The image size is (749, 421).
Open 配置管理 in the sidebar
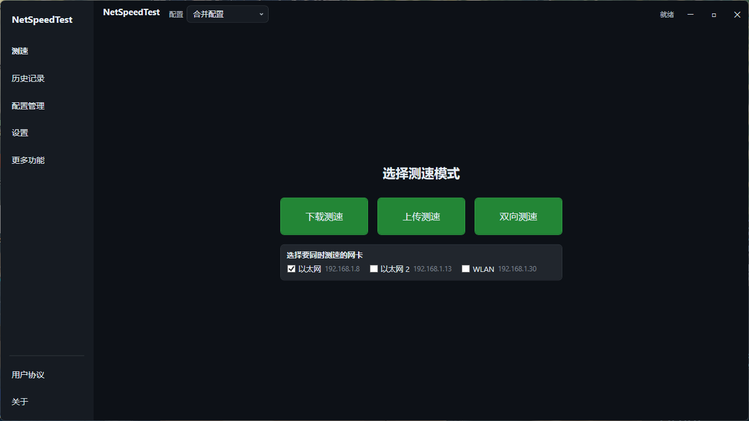pyautogui.click(x=28, y=106)
